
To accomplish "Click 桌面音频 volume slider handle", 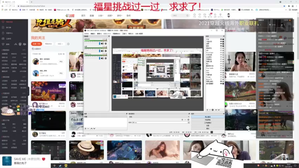I will (x=99, y=44).
